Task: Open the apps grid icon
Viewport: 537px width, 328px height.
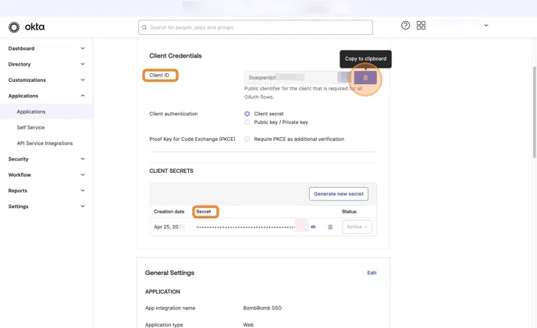Action: (x=421, y=25)
